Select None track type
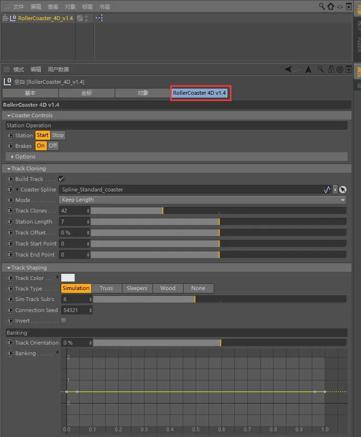The image size is (361, 437). click(x=198, y=288)
